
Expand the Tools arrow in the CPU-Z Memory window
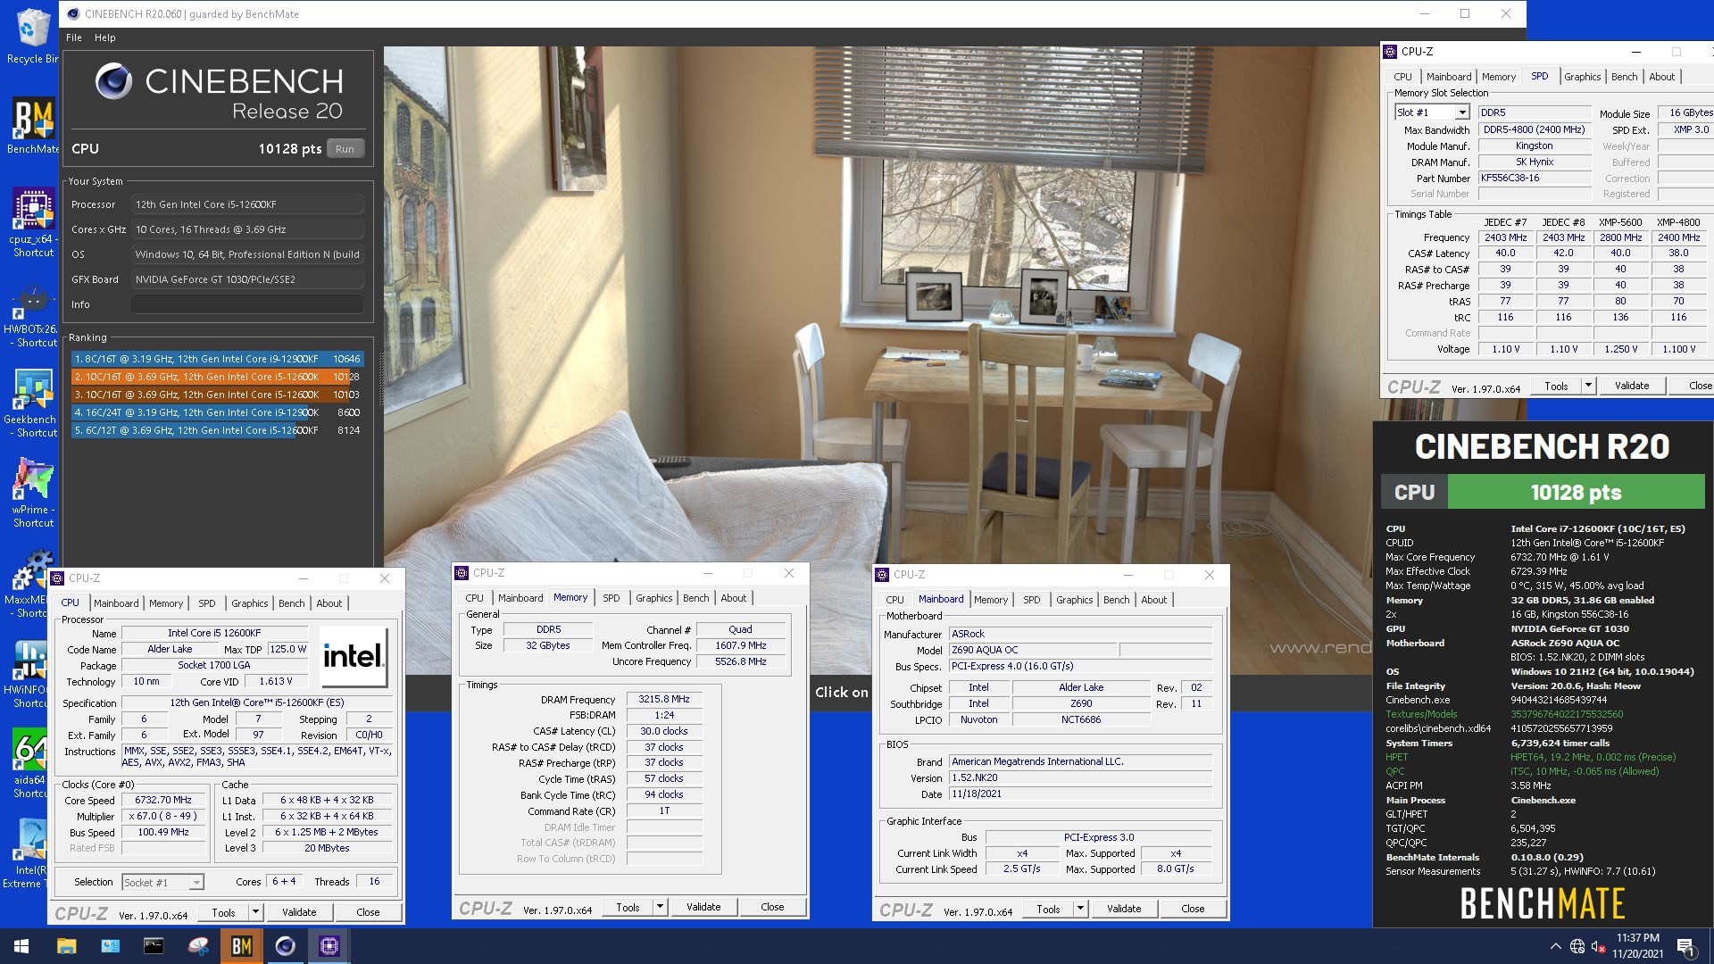pyautogui.click(x=660, y=907)
